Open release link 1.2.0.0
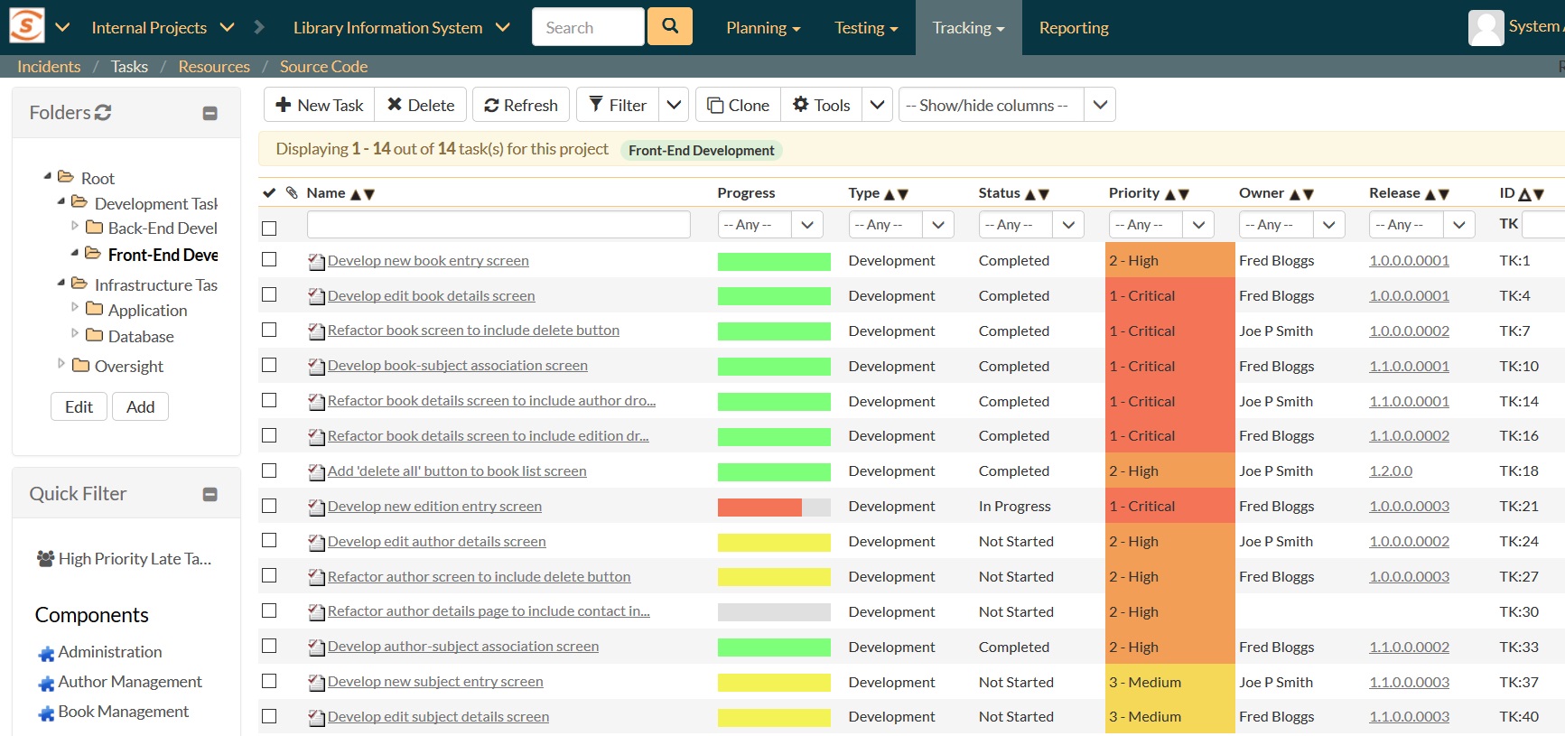 pos(1390,470)
